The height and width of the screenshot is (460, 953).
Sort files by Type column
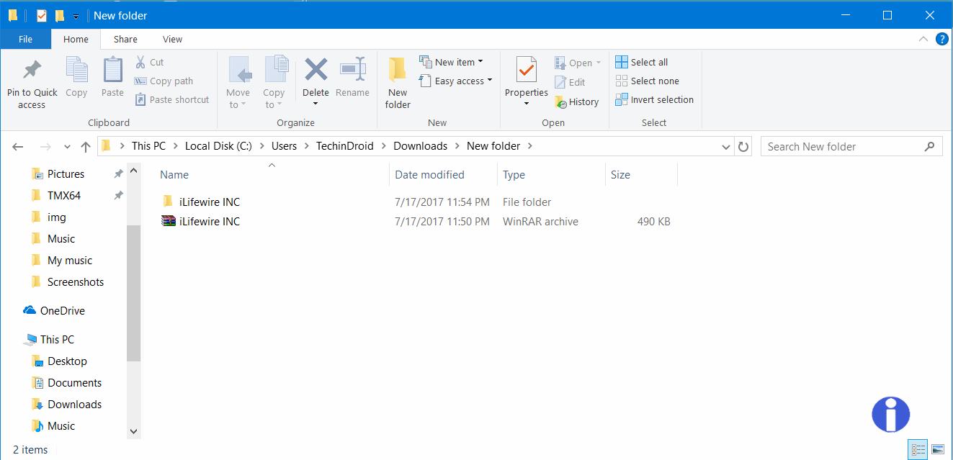pyautogui.click(x=514, y=174)
